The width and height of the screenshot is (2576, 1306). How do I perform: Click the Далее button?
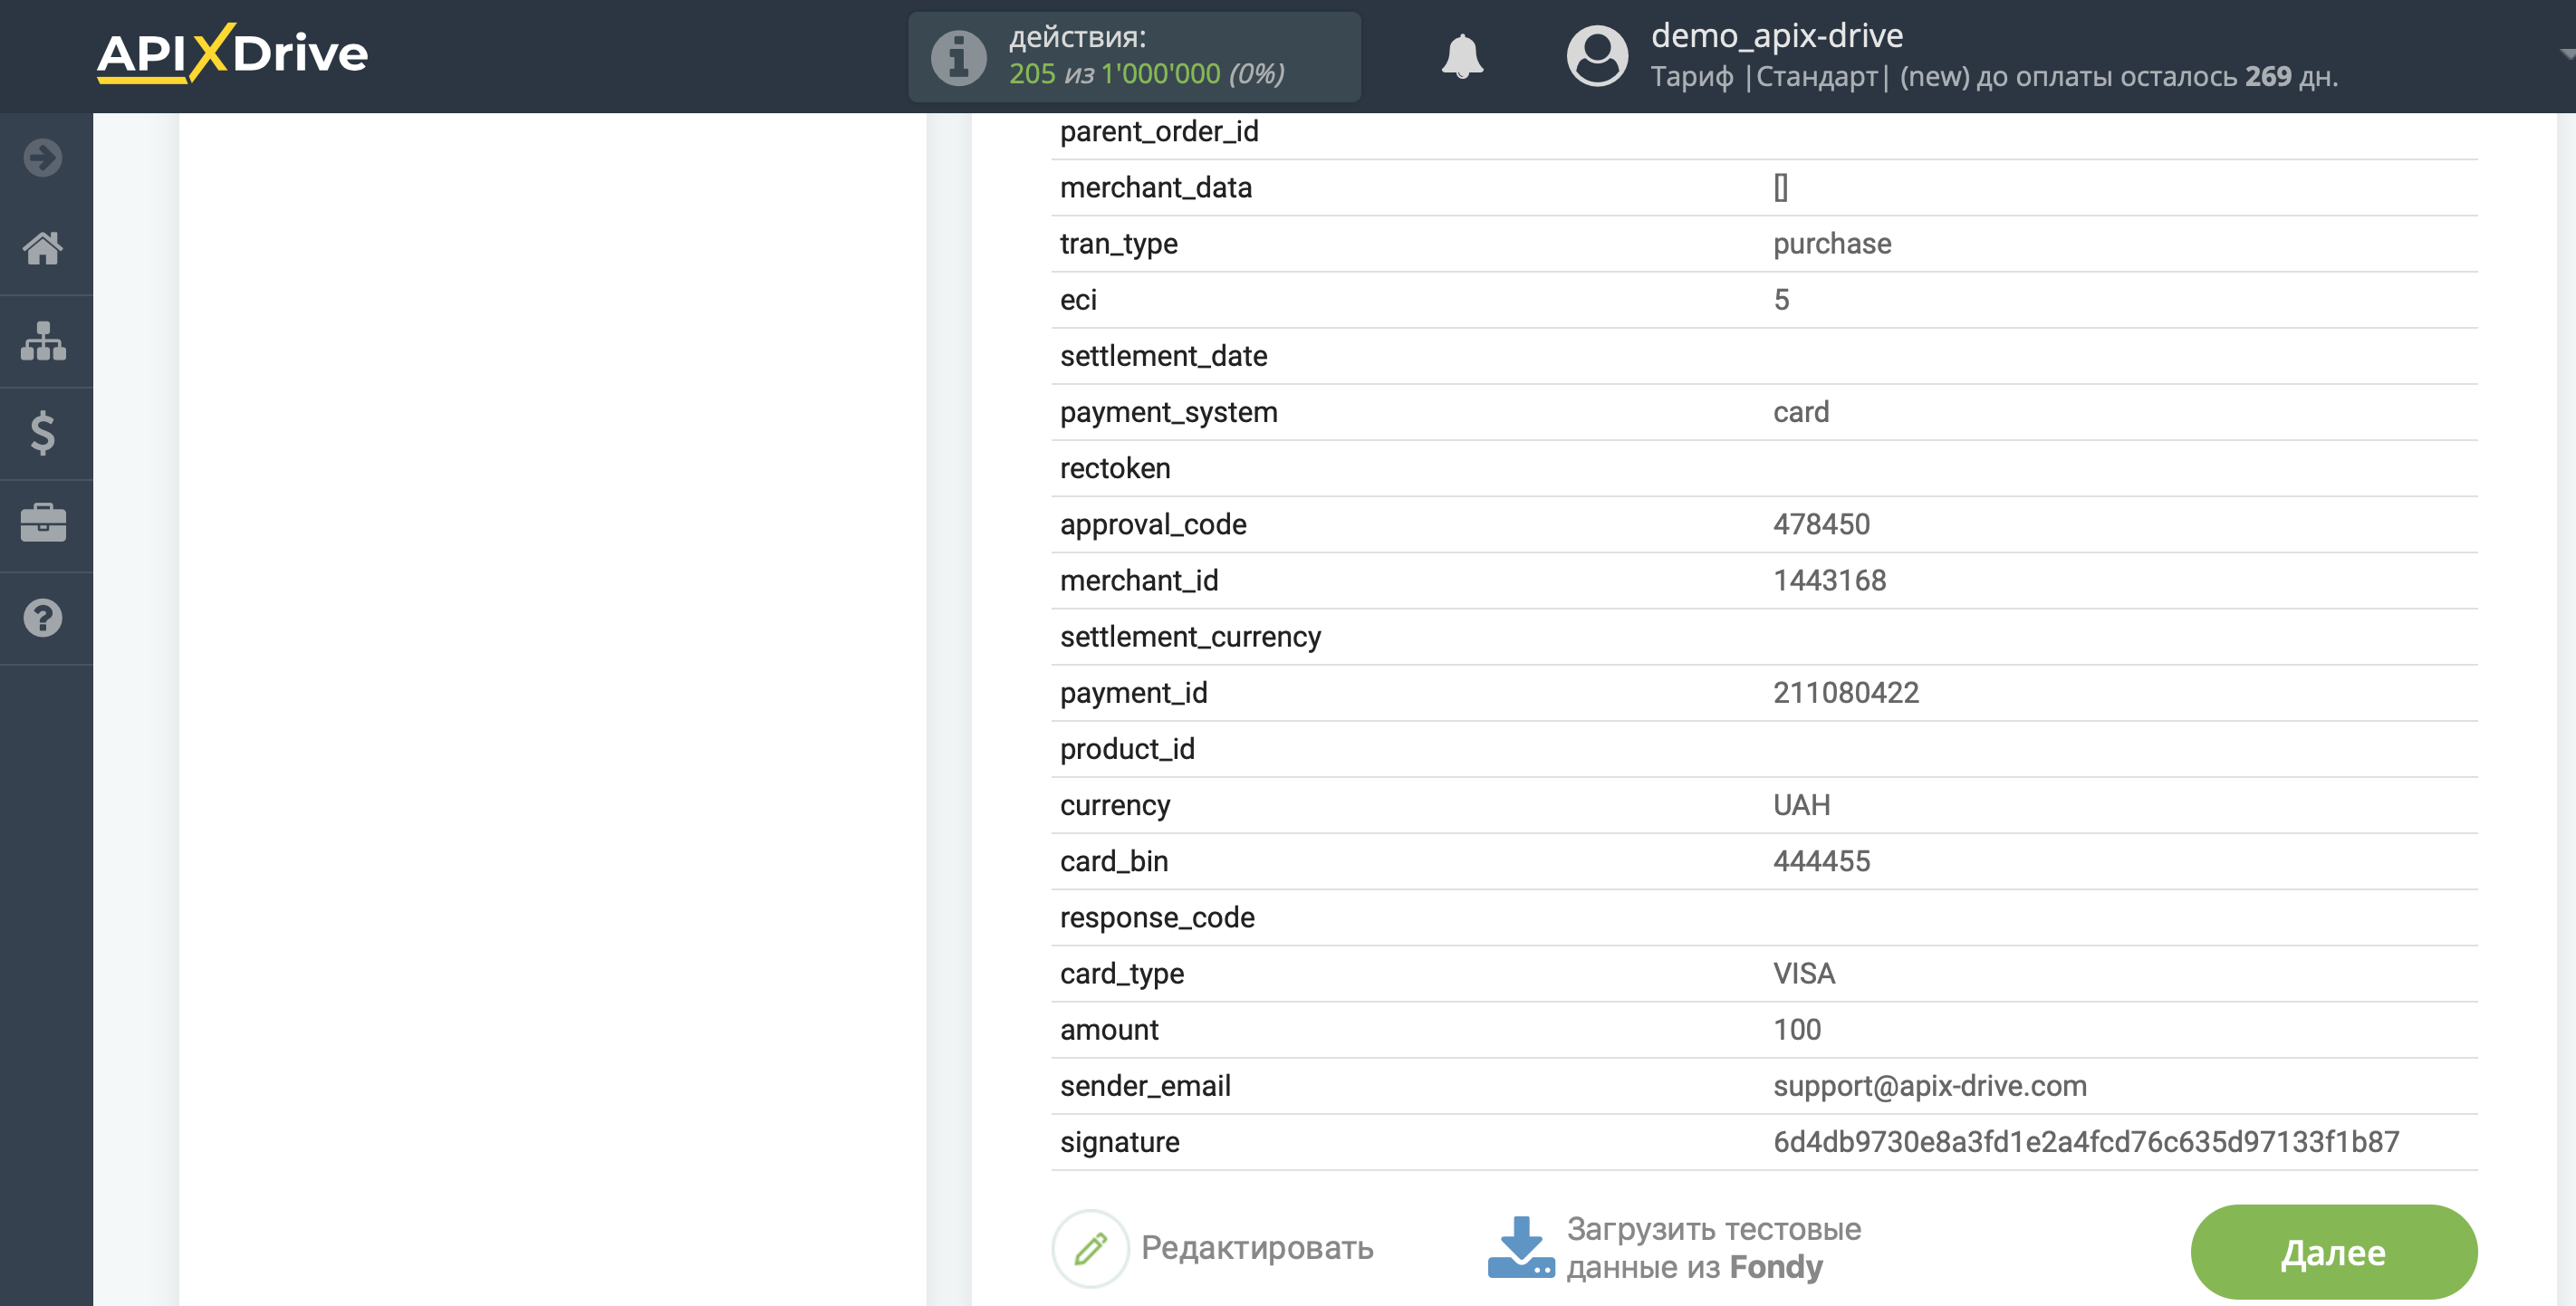click(2334, 1252)
